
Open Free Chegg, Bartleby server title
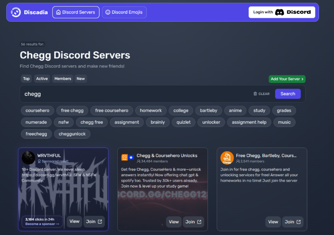(x=266, y=155)
